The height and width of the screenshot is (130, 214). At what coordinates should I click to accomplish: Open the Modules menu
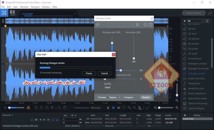click(x=24, y=7)
